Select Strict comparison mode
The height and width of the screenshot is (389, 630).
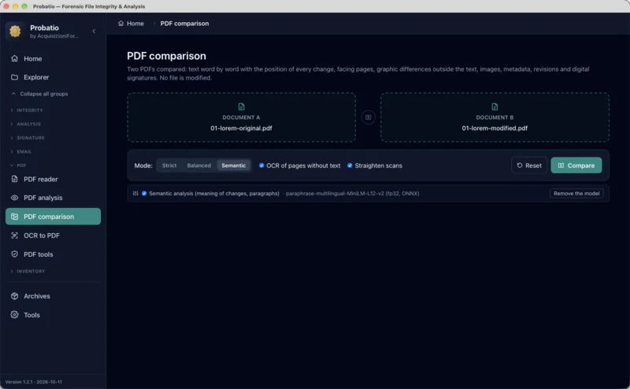[169, 165]
